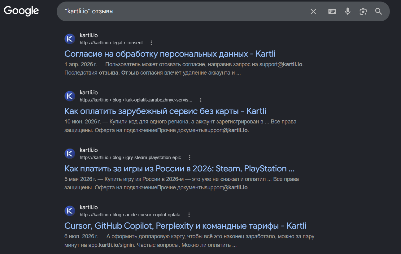
Task: Click site name kartli.io above the zarubezhnye-servis URL
Action: 89,93
